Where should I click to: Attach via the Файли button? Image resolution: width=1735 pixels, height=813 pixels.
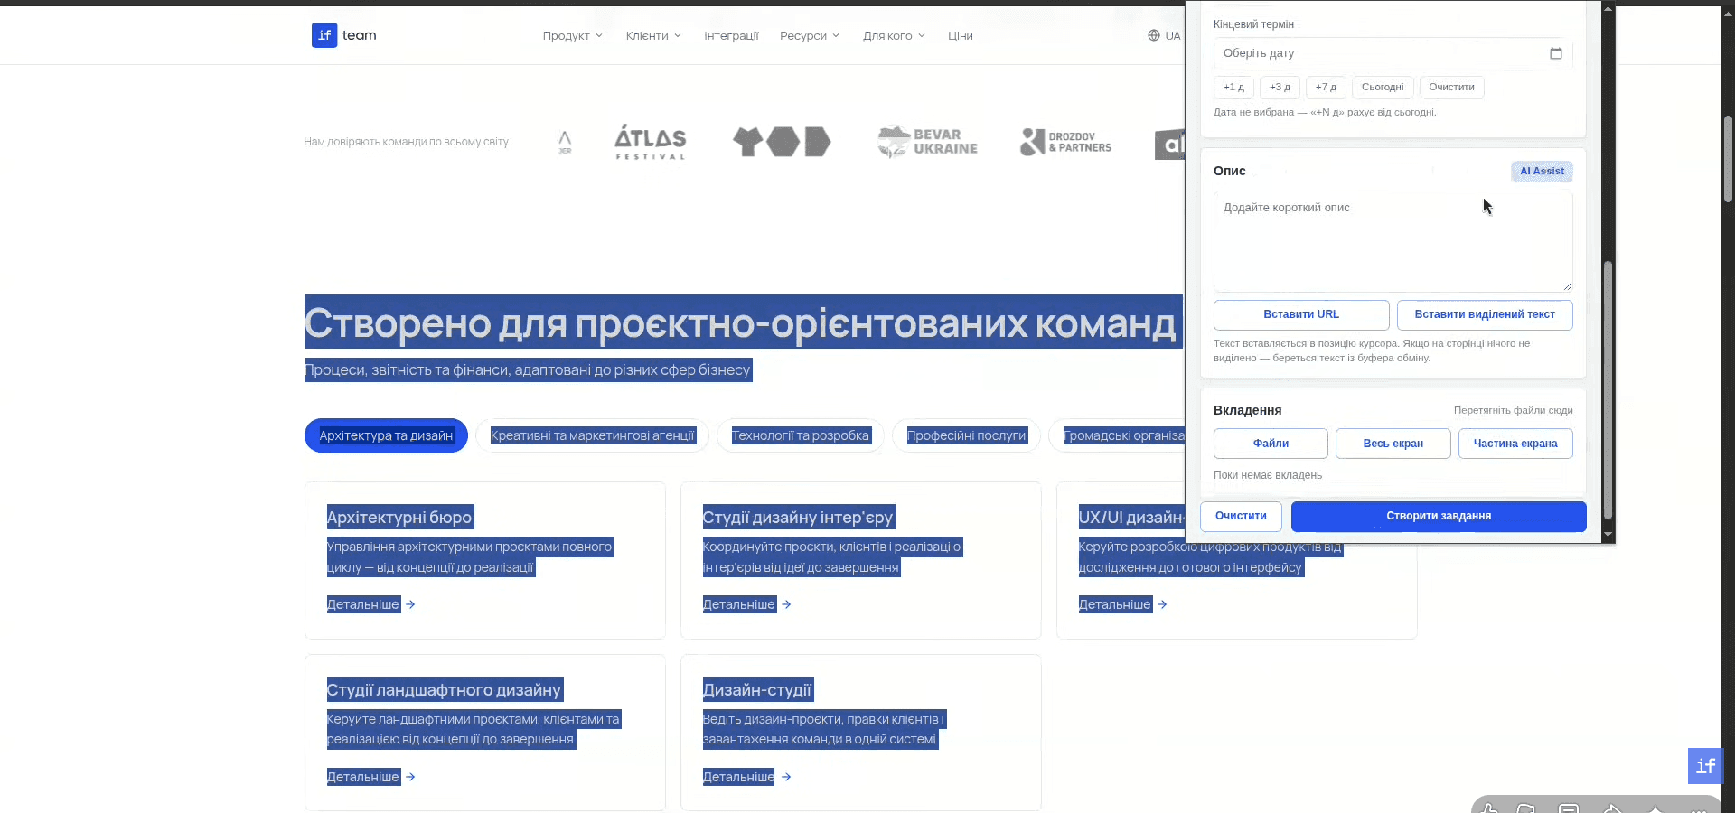tap(1271, 444)
